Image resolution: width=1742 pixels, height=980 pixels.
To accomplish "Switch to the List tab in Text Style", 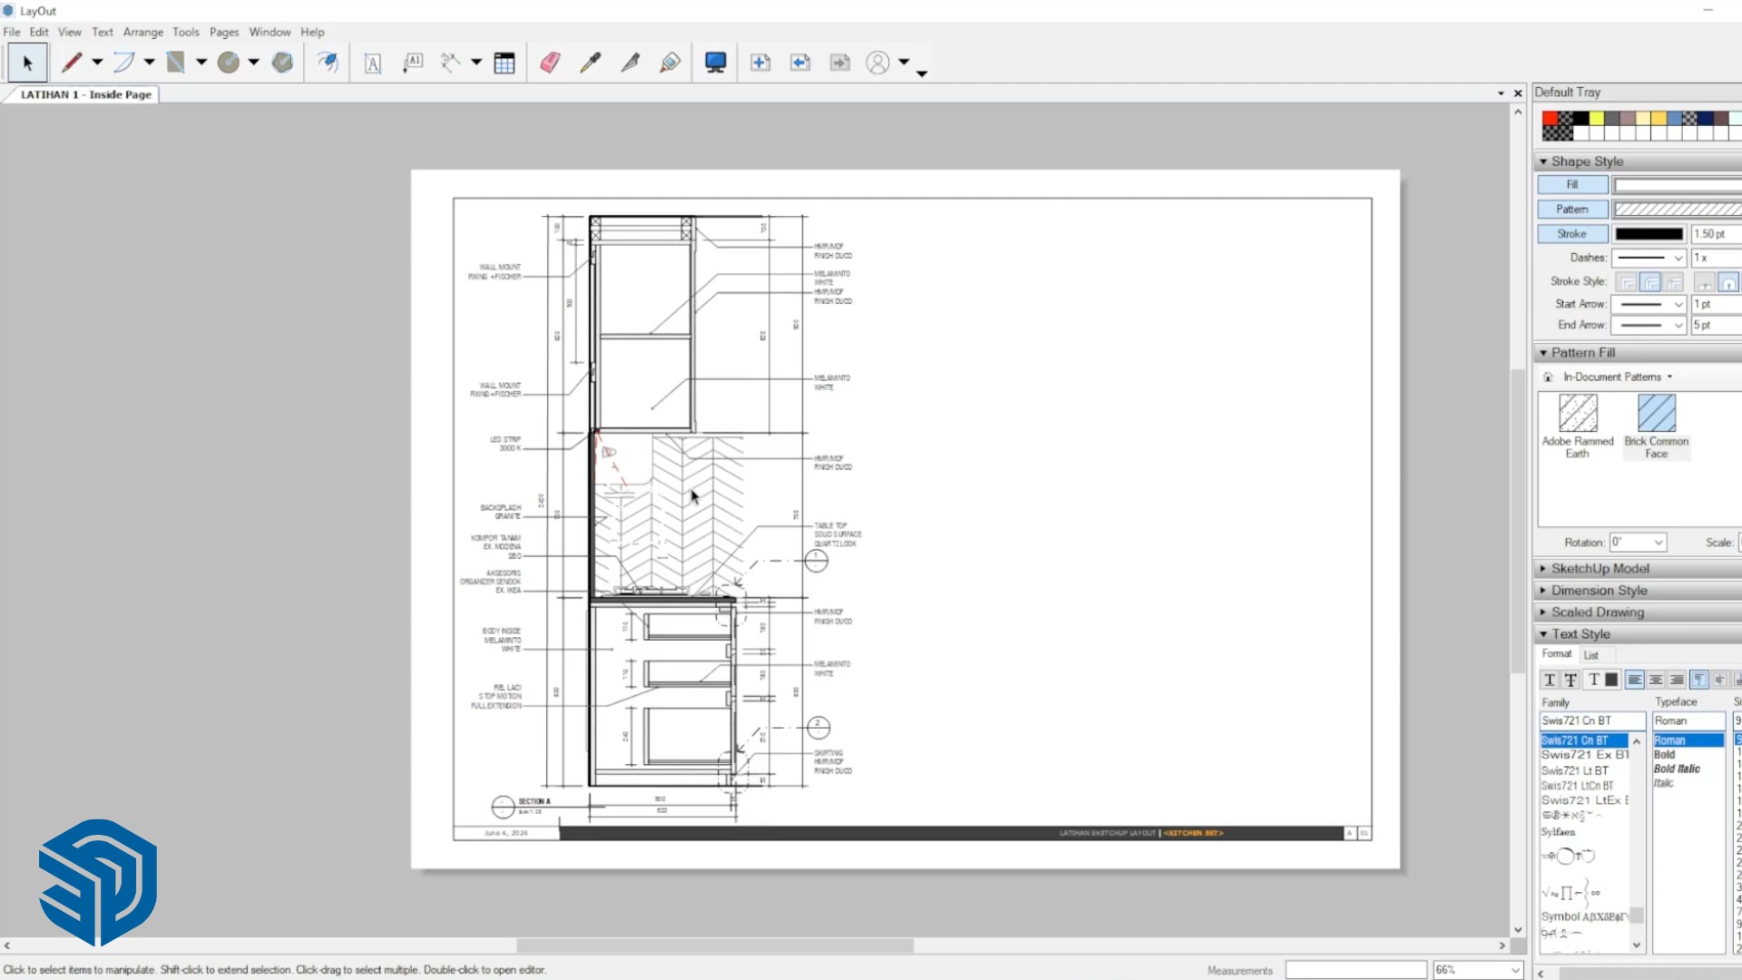I will [x=1590, y=654].
